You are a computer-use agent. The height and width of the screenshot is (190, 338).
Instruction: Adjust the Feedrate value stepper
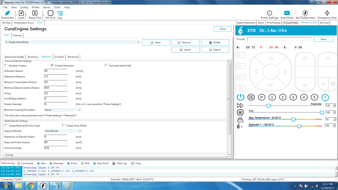[x=334, y=105]
